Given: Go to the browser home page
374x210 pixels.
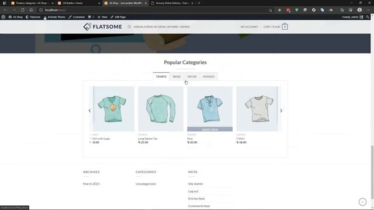Looking at the screenshot, I should pos(31,10).
